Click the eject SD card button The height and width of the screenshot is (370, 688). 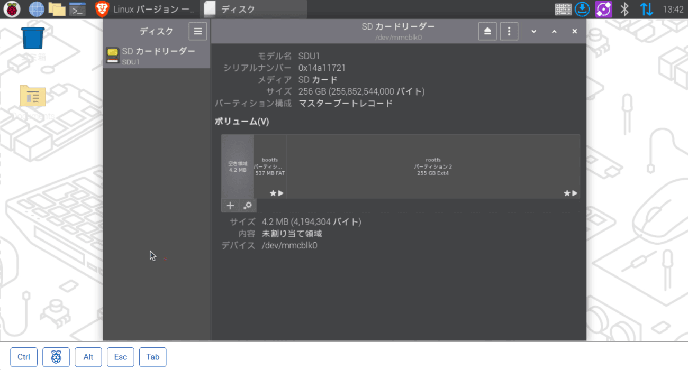(x=487, y=31)
